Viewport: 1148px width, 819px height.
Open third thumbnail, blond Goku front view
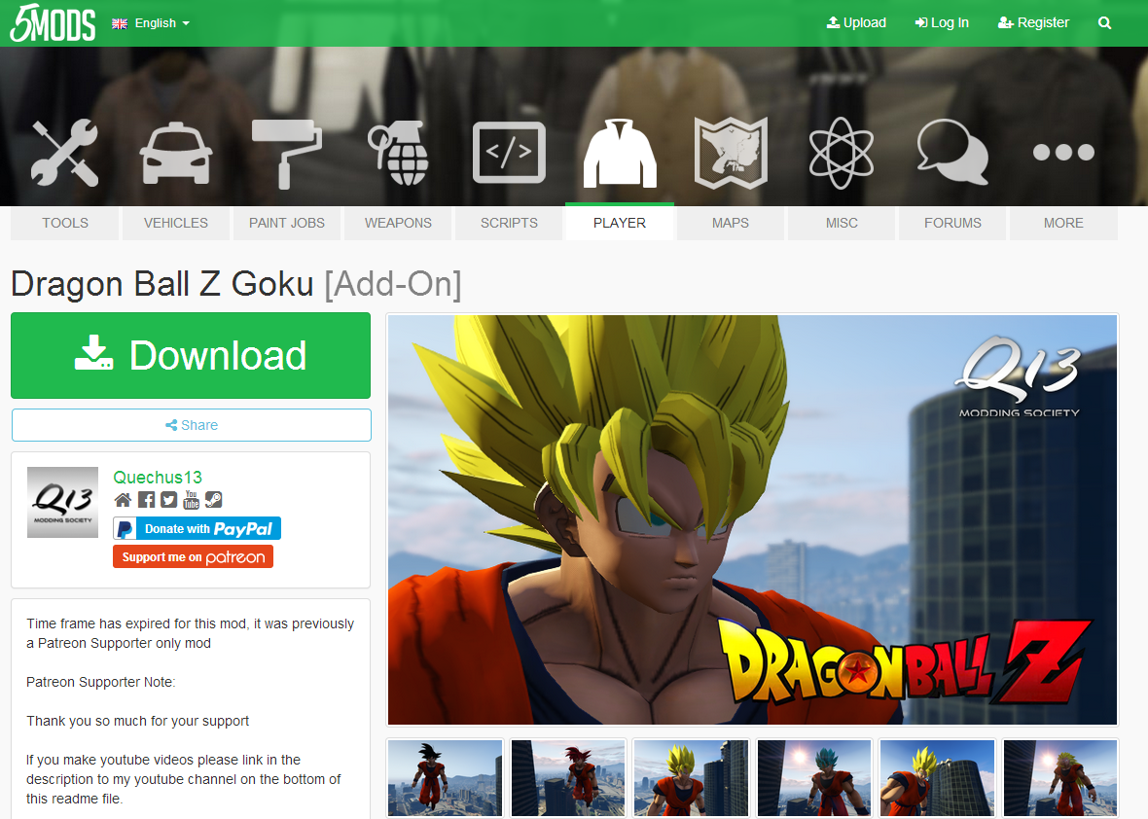click(691, 777)
